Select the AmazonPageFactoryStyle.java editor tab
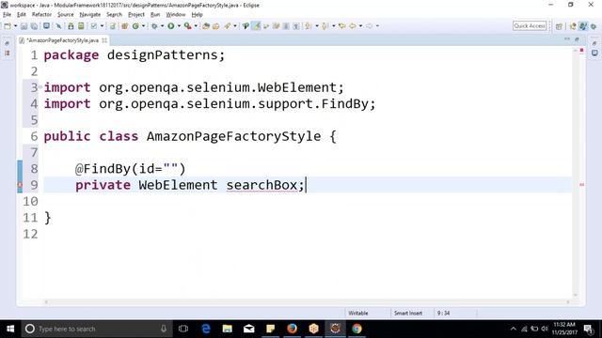Viewport: 602px width, 338px height. [x=63, y=40]
